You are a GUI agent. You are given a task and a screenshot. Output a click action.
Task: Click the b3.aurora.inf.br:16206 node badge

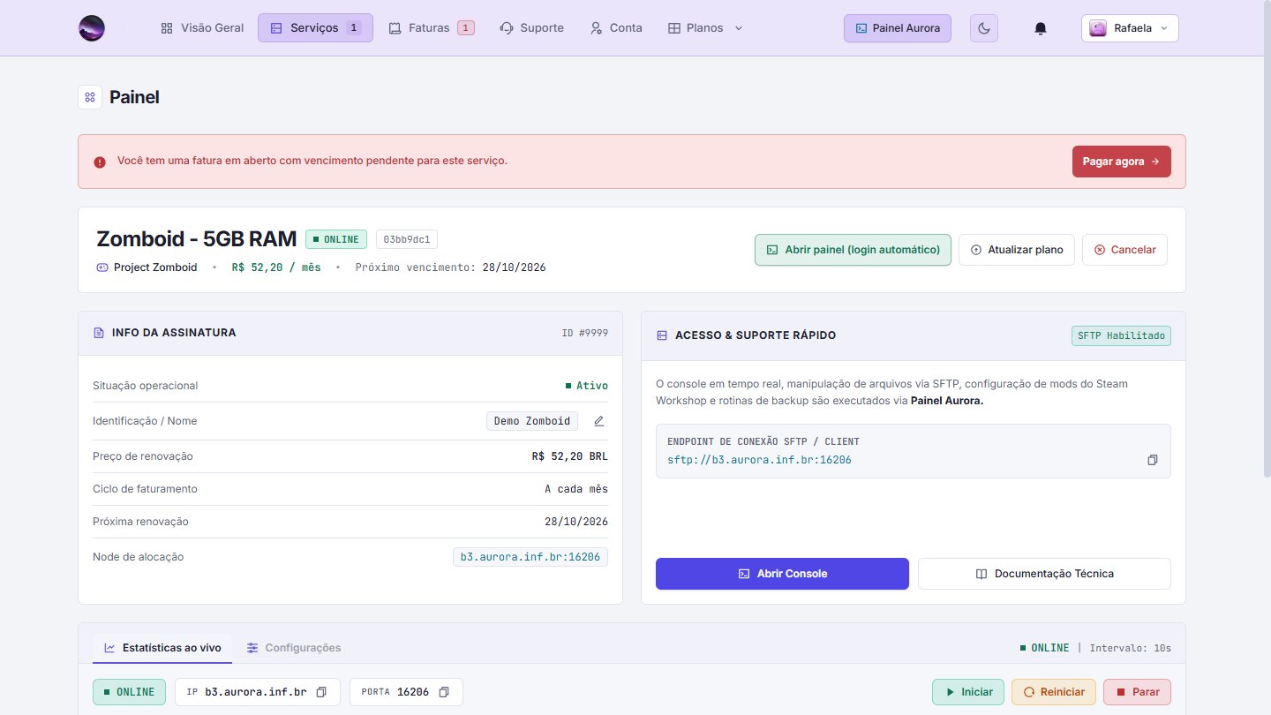tap(530, 557)
